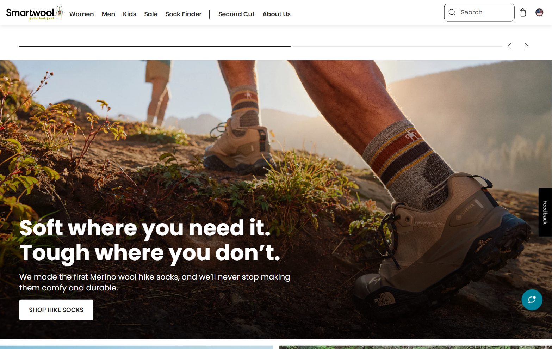Open the US flag region selector
The height and width of the screenshot is (349, 558).
pyautogui.click(x=539, y=12)
